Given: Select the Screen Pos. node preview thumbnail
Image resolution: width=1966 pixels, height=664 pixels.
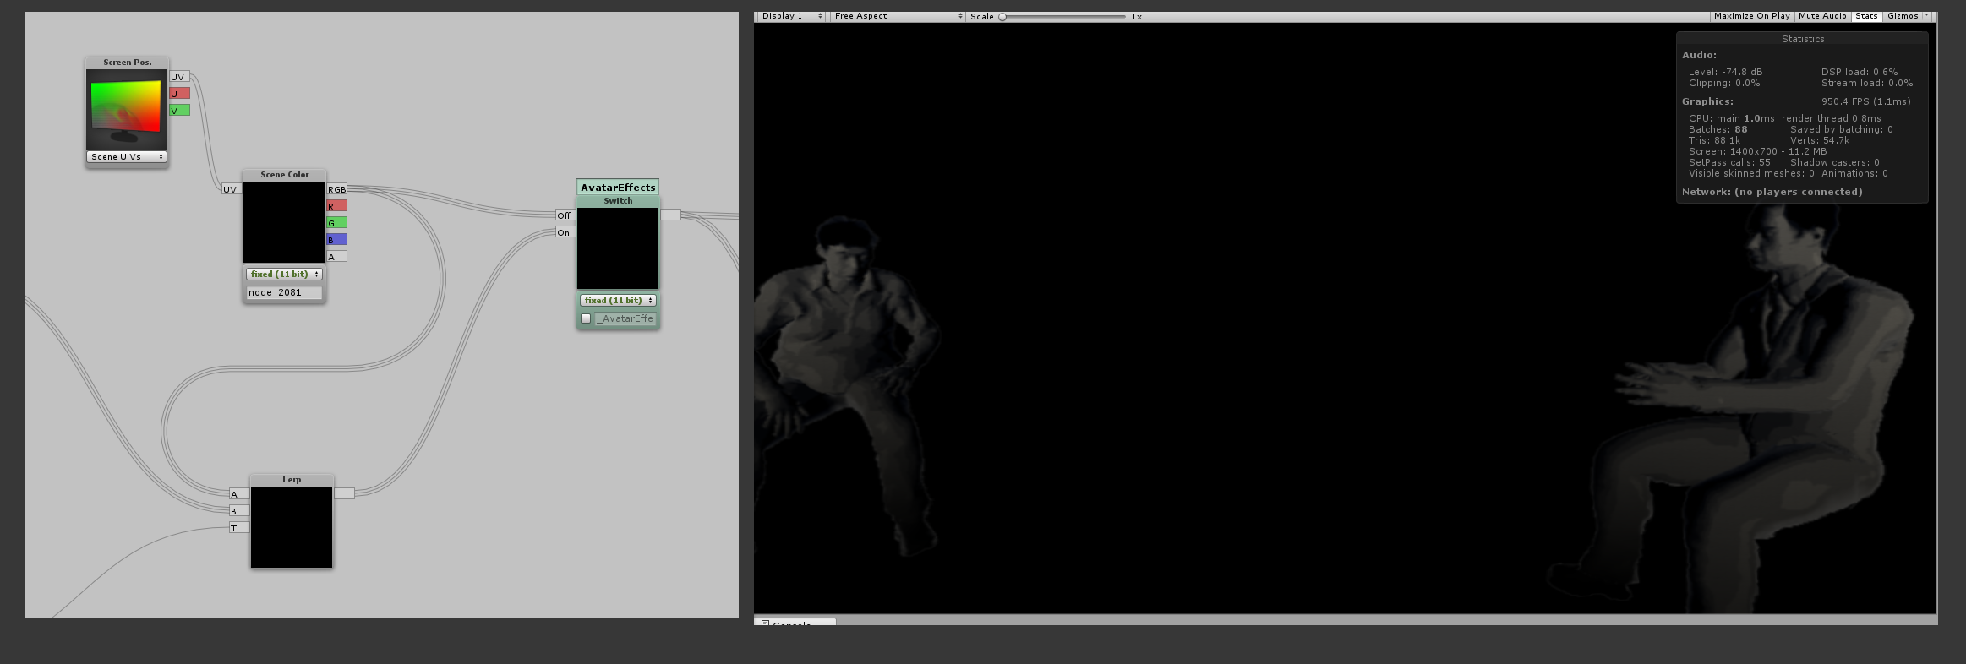Looking at the screenshot, I should click(x=127, y=110).
